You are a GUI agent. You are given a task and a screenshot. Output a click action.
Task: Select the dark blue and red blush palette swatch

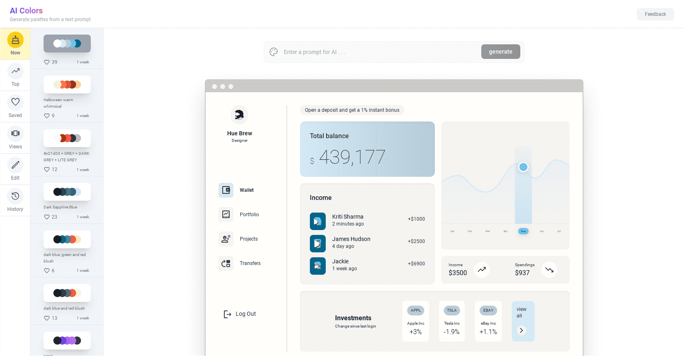coord(67,293)
